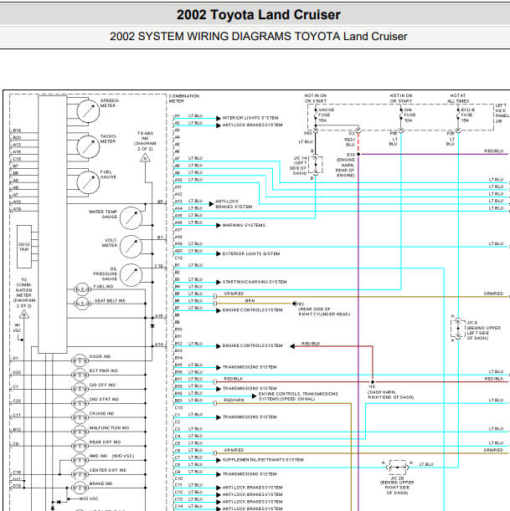Screen dimensions: 510x511
Task: Click the speedometer gauge symbol
Action: tap(88, 111)
